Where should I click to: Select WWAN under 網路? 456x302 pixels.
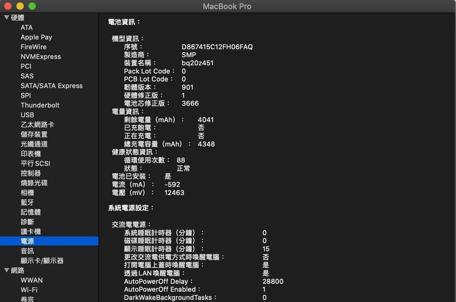pos(31,280)
